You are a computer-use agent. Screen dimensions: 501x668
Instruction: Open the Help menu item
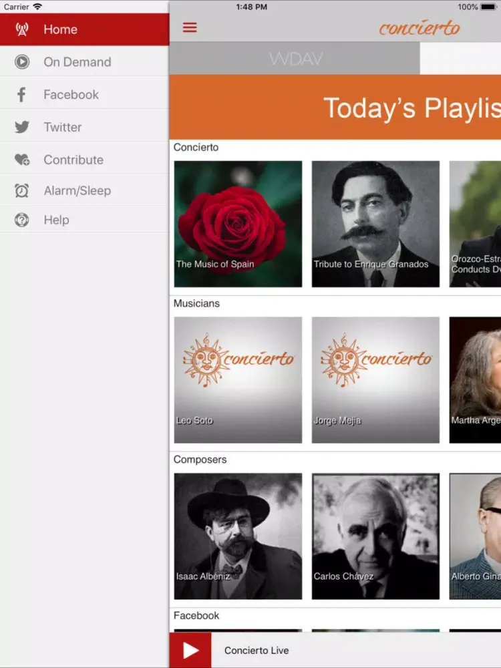[x=84, y=220]
